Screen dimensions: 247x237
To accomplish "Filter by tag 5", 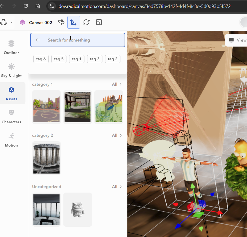I will (59, 59).
